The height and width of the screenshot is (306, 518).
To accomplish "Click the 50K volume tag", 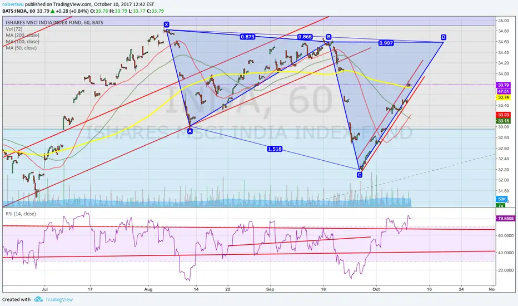I will (502, 199).
